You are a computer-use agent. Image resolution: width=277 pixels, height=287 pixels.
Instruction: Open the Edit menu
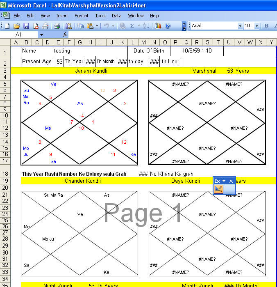coord(30,16)
